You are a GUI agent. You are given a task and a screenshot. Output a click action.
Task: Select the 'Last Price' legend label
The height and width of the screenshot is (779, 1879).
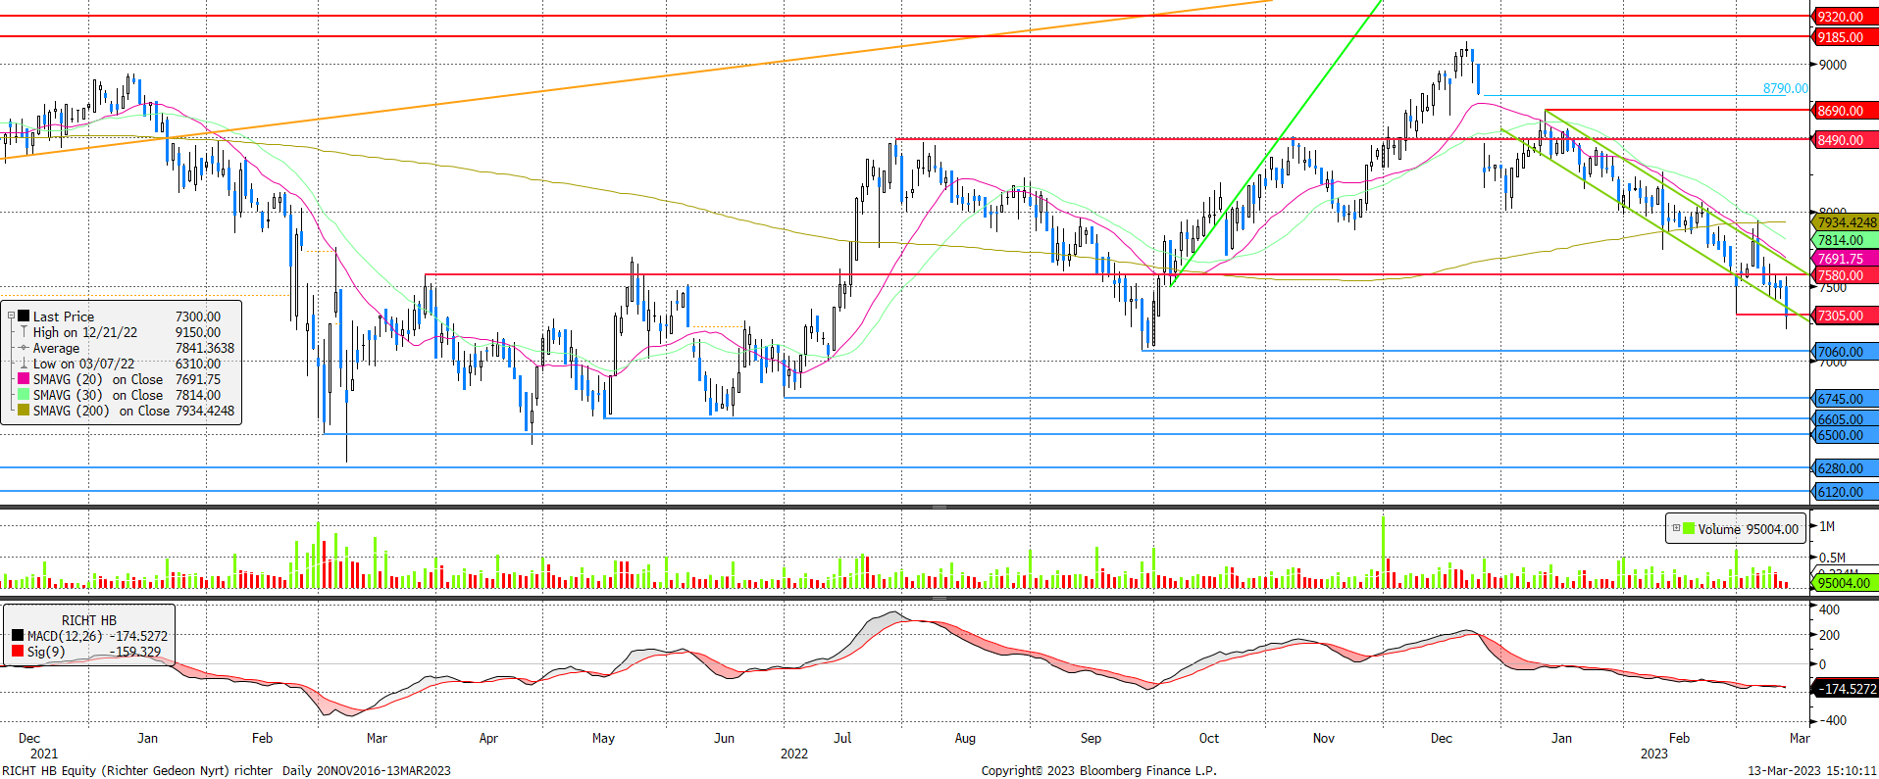64,316
